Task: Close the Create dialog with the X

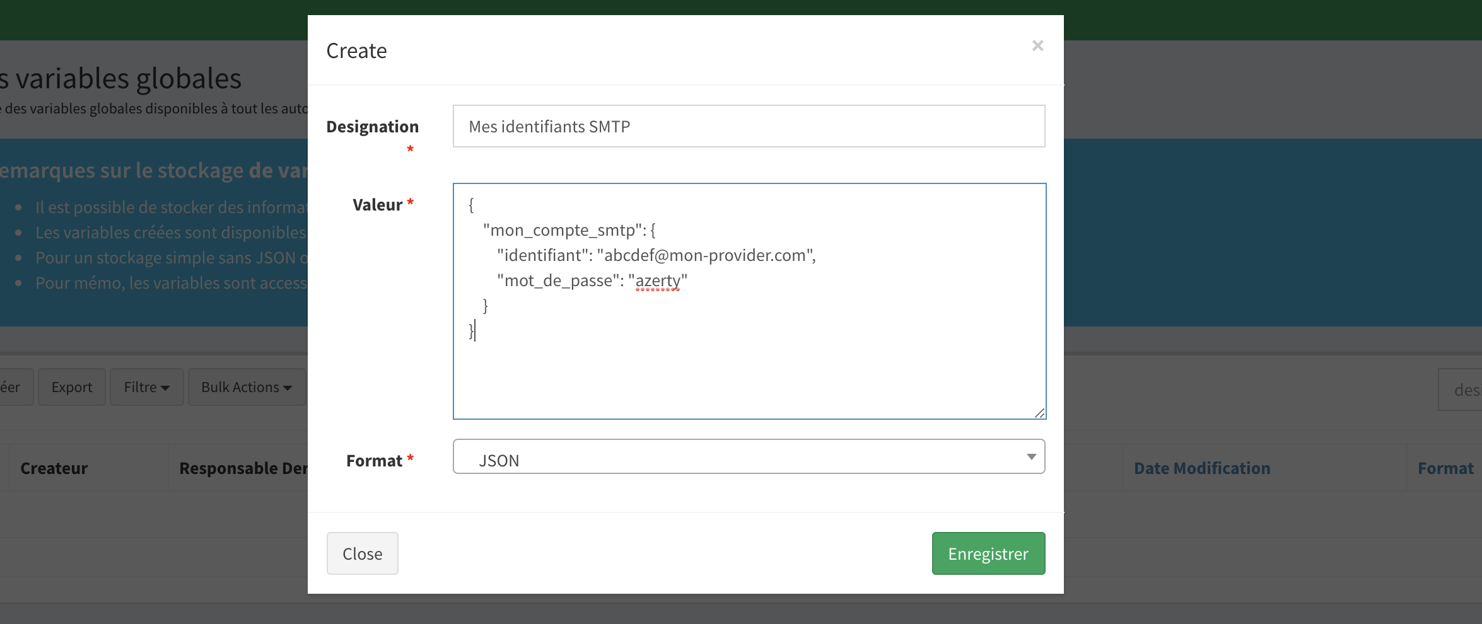Action: coord(1037,45)
